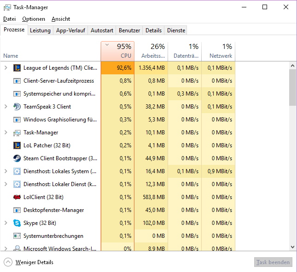The image size is (297, 272).
Task: Click the scrollbar up arrow
Action: coord(292,66)
